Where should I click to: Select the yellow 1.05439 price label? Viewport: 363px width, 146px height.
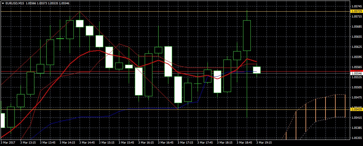(x=357, y=109)
